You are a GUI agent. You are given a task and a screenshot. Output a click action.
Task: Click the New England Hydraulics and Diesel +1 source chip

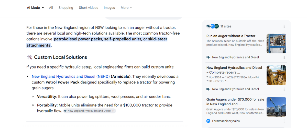[90, 111]
